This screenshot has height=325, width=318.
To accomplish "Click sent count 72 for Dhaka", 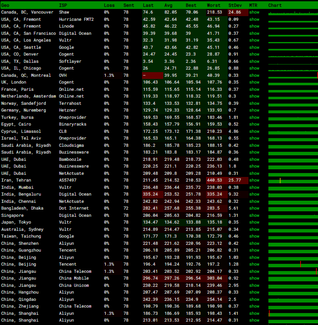I will pos(126,208).
